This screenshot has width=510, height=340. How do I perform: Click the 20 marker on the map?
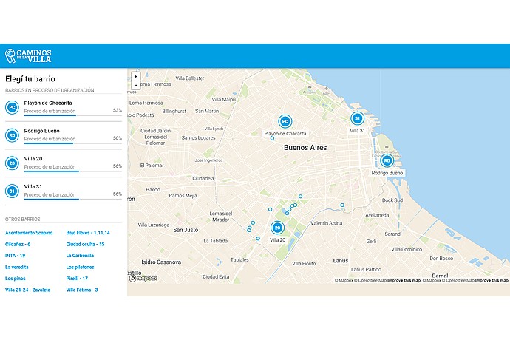[277, 228]
